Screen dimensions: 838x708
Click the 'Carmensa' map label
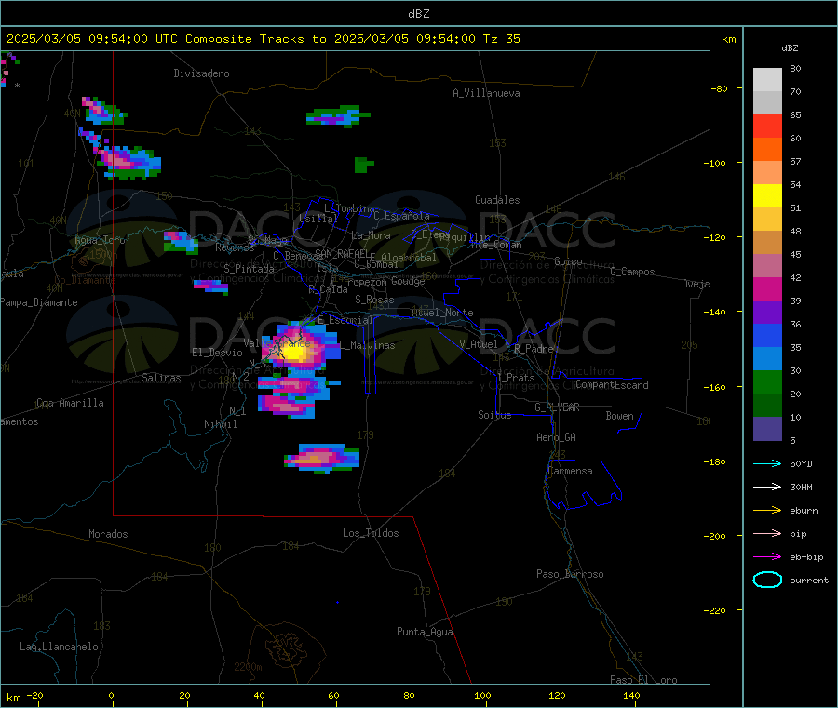pos(570,471)
